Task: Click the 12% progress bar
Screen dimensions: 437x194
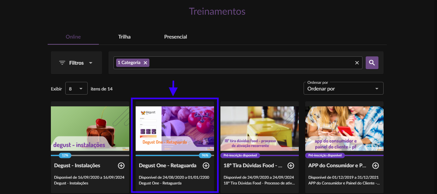Action: tap(90, 155)
